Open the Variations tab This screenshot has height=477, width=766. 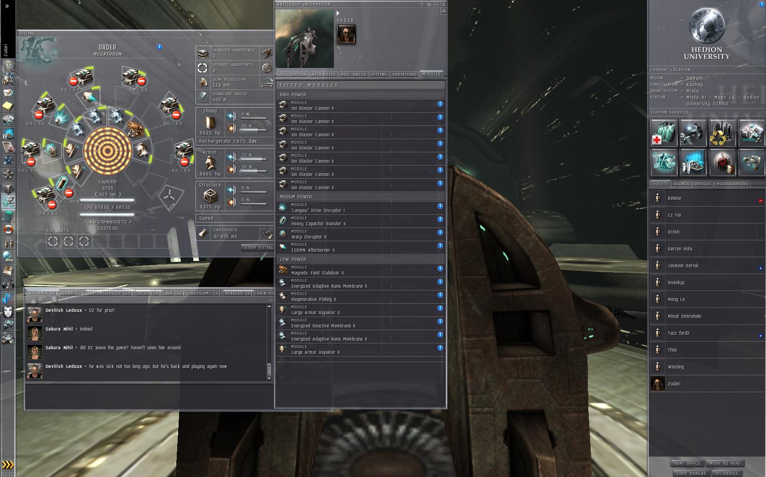click(404, 74)
